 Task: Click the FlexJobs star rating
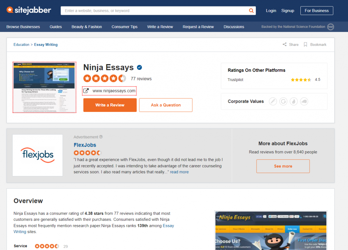pos(88,153)
